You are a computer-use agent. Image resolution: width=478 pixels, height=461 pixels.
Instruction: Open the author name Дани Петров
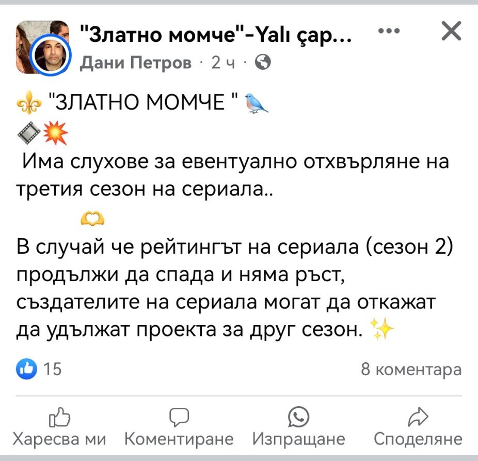click(x=136, y=63)
